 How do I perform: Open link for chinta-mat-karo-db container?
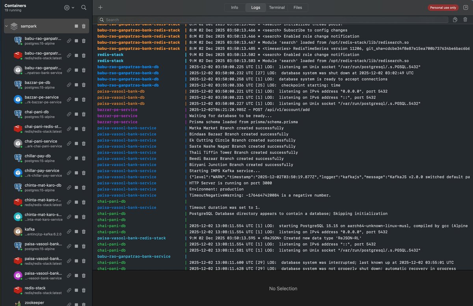pos(69,188)
